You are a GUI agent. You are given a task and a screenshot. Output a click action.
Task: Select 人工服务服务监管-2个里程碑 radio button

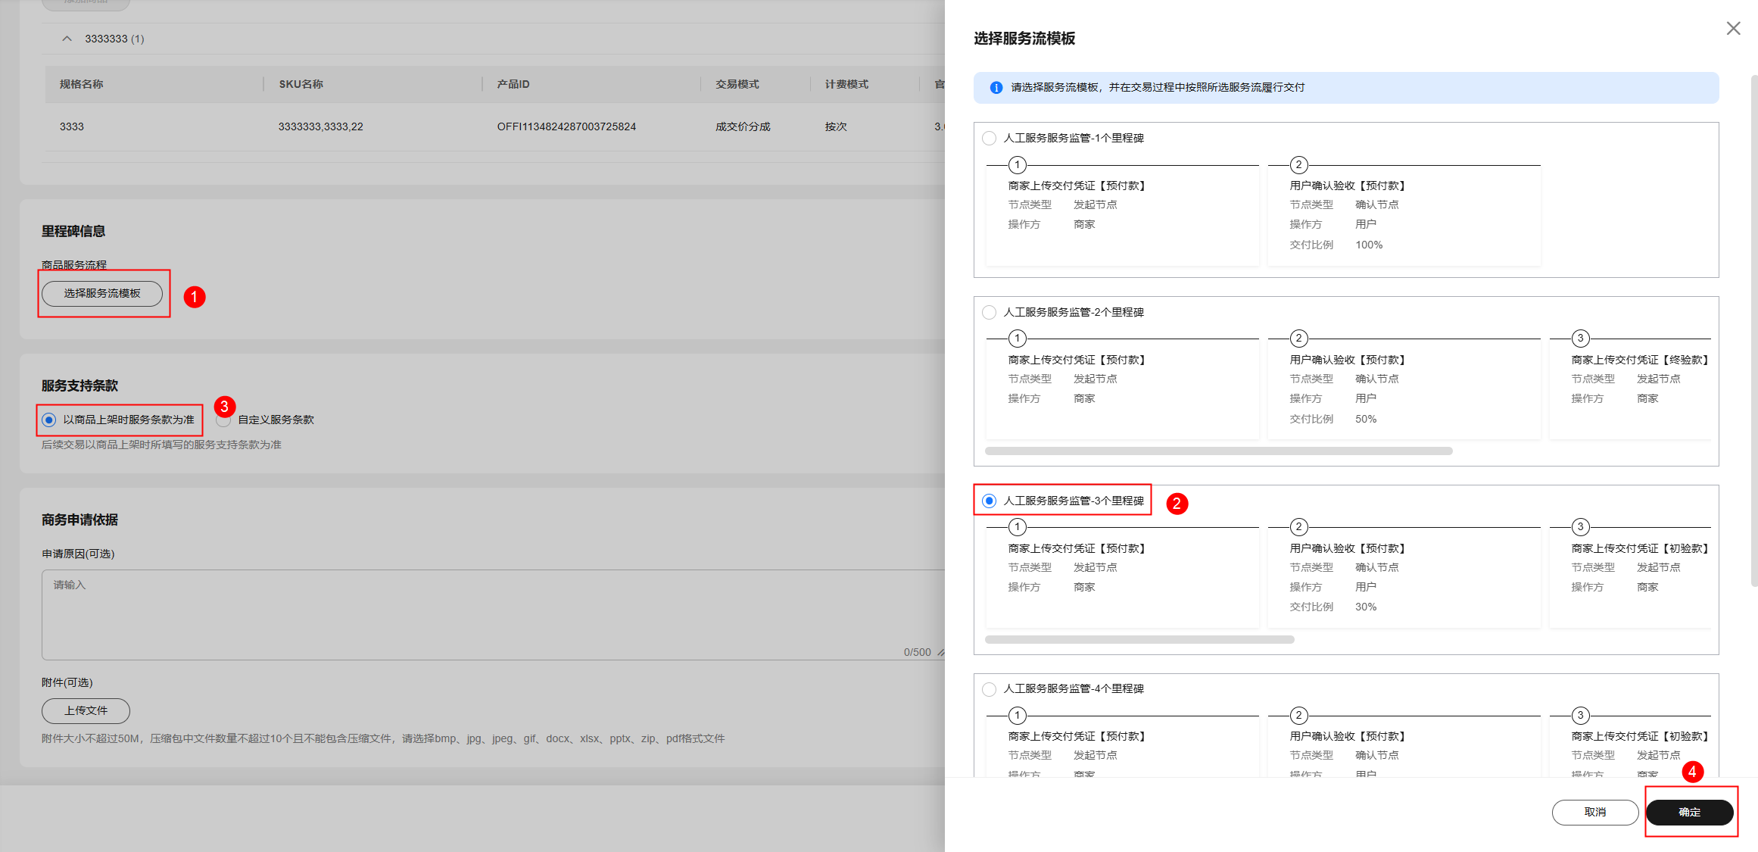(x=989, y=312)
